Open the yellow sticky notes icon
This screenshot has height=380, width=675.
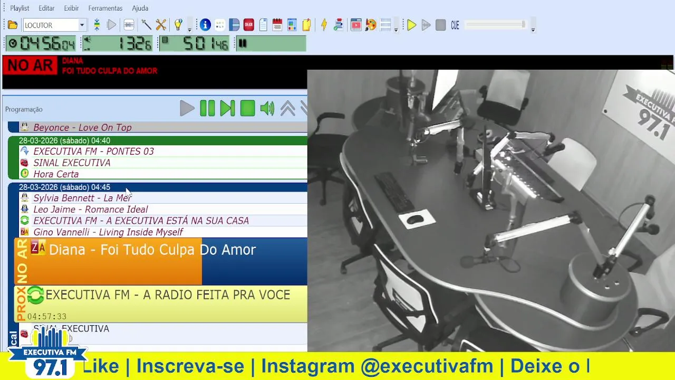[306, 25]
